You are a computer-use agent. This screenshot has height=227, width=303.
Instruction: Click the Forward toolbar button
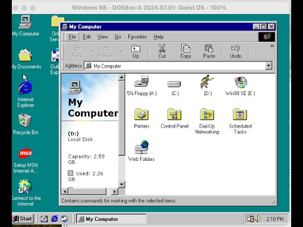pyautogui.click(x=107, y=52)
